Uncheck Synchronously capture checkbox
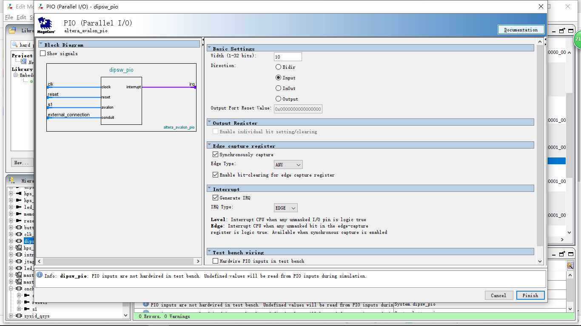 tap(215, 155)
